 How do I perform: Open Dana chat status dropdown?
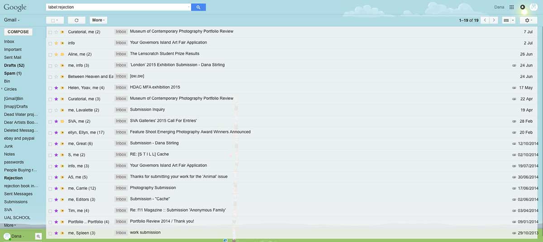[x=24, y=236]
